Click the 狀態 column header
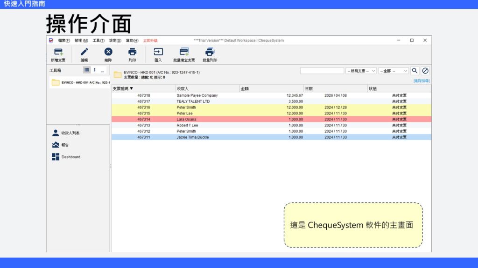Viewport: 478px width, 268px height. coord(400,88)
